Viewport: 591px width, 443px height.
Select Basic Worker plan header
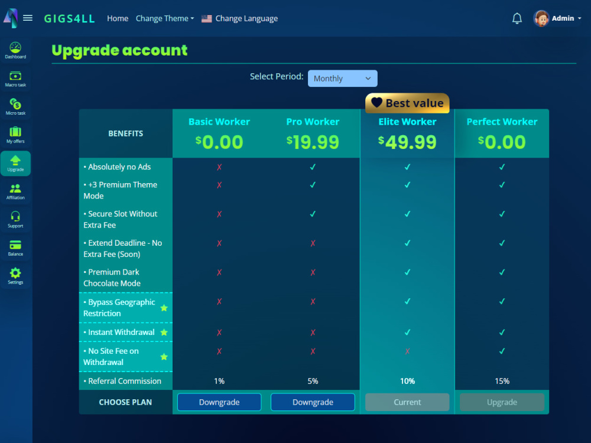pyautogui.click(x=219, y=122)
